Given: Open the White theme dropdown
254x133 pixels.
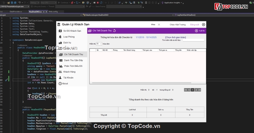Looking at the screenshot, I should pos(159,24).
